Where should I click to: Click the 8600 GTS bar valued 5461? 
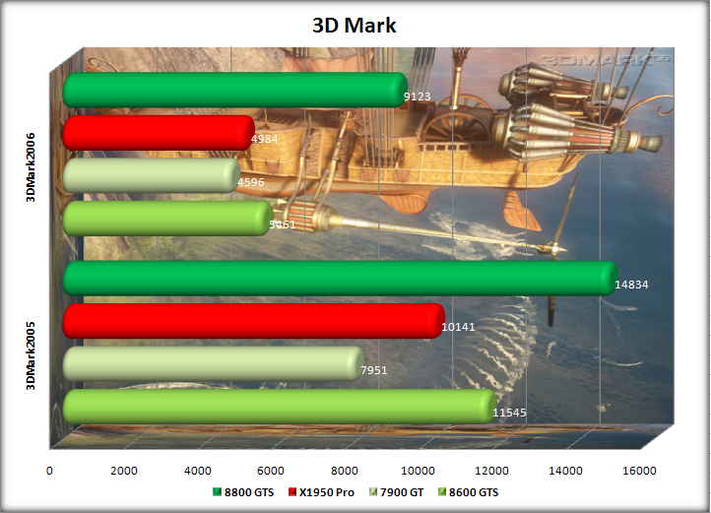[x=165, y=219]
